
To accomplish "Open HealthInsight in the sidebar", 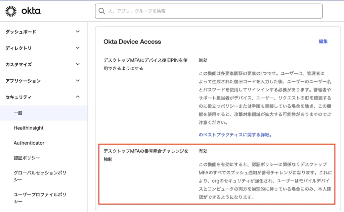I will pos(29,128).
